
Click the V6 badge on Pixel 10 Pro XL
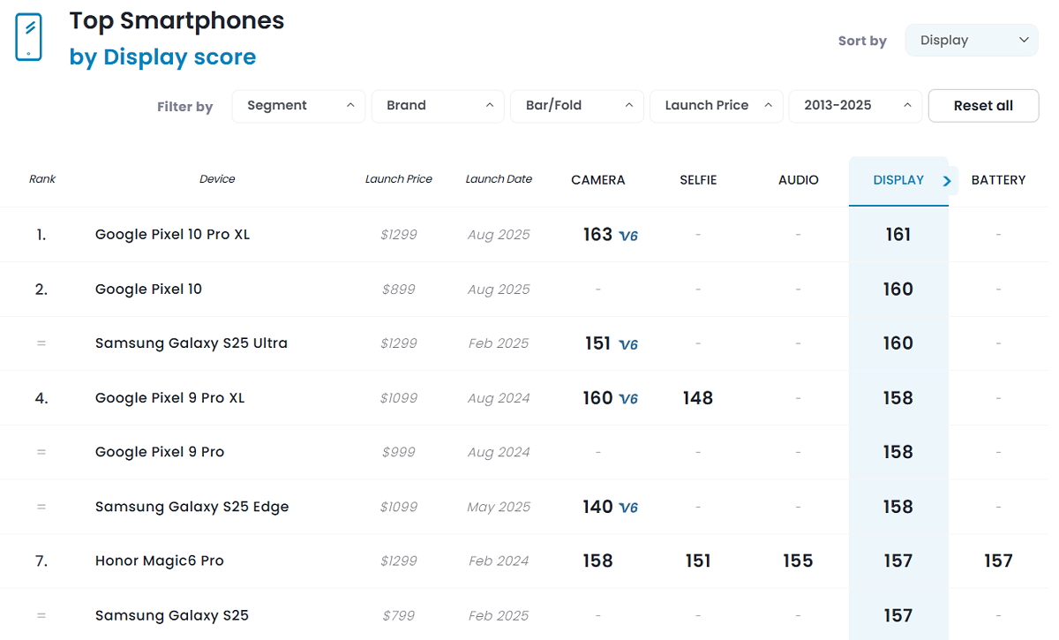tap(628, 236)
